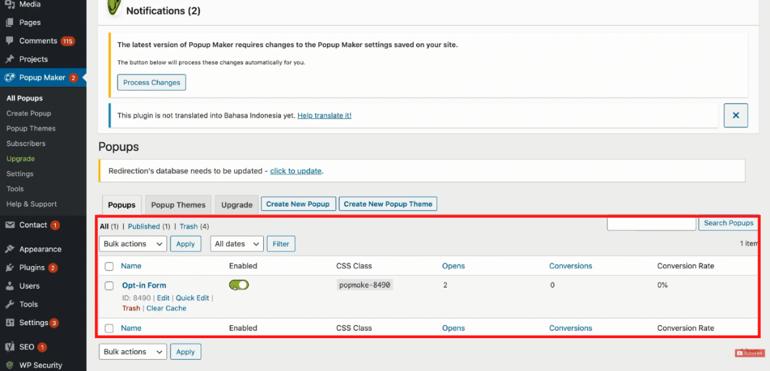Open Popup Maker Tools submenu item
This screenshot has height=371, width=770.
coord(14,188)
